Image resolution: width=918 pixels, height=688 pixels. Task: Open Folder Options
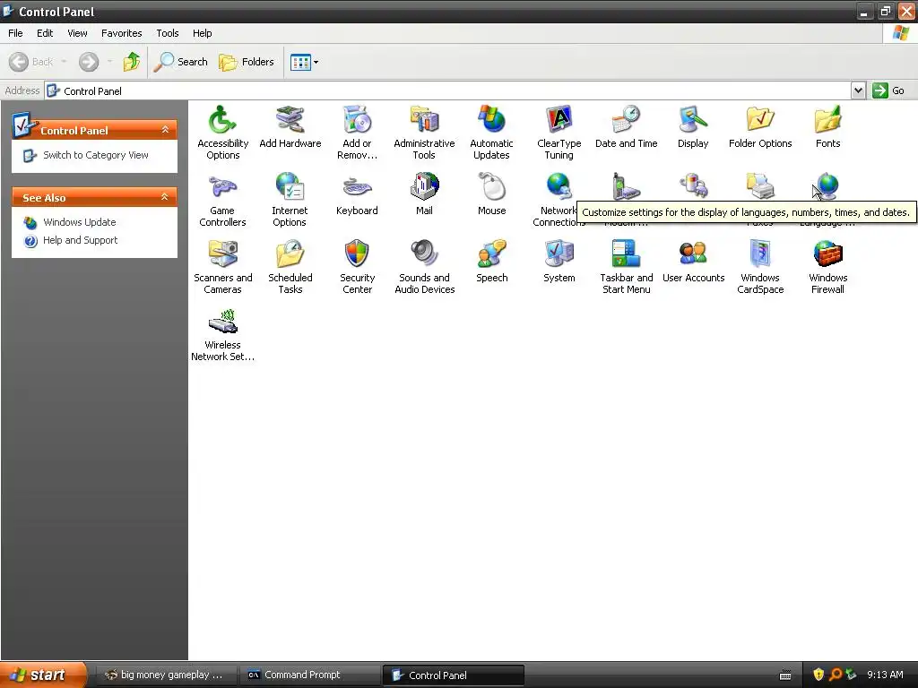(x=760, y=127)
